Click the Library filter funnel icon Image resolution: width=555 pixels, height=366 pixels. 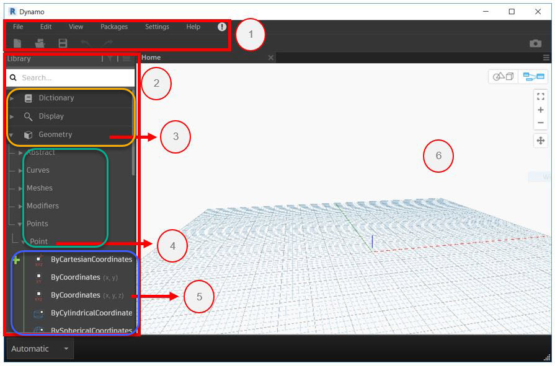coord(110,59)
